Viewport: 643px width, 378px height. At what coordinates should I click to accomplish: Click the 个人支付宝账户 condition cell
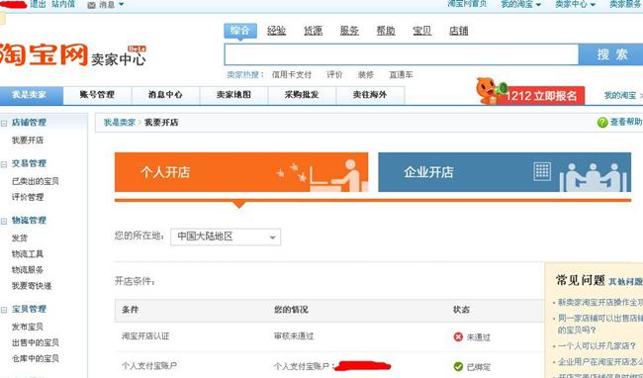[149, 366]
